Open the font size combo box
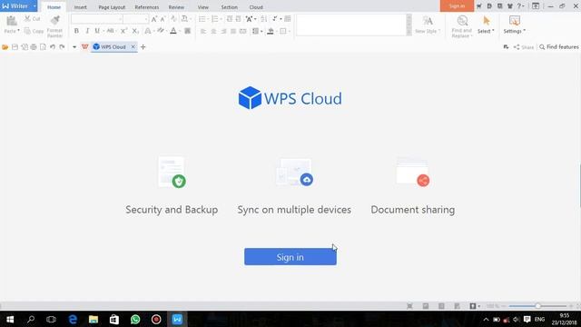 (x=136, y=19)
